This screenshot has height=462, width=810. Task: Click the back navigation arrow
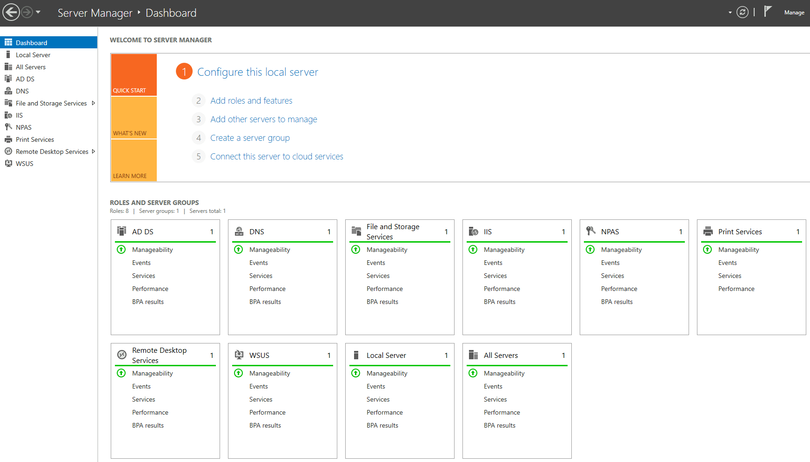(x=12, y=12)
